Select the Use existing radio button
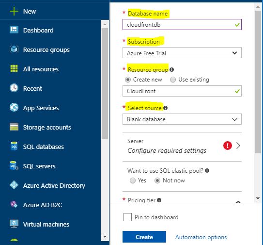This screenshot has width=263, height=245. [x=173, y=80]
